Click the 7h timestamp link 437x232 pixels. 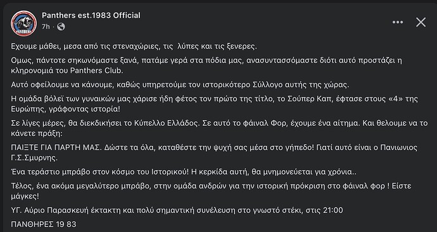pos(46,27)
